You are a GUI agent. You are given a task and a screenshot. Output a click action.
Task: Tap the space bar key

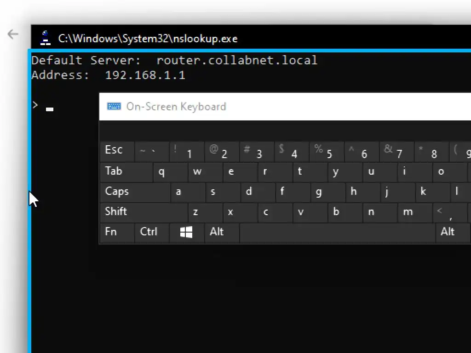[337, 232]
